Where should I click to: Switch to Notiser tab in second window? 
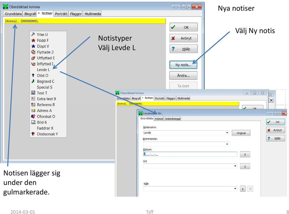pyautogui.click(x=148, y=98)
